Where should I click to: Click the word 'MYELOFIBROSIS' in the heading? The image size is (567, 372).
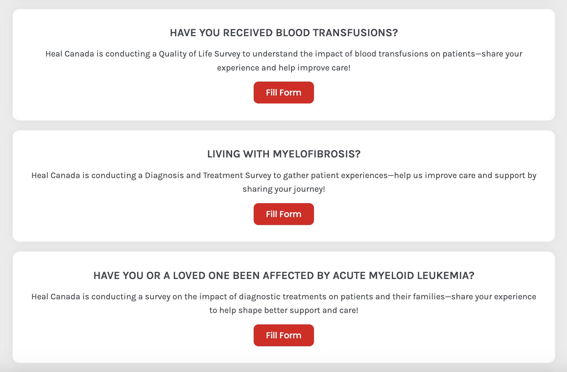314,154
